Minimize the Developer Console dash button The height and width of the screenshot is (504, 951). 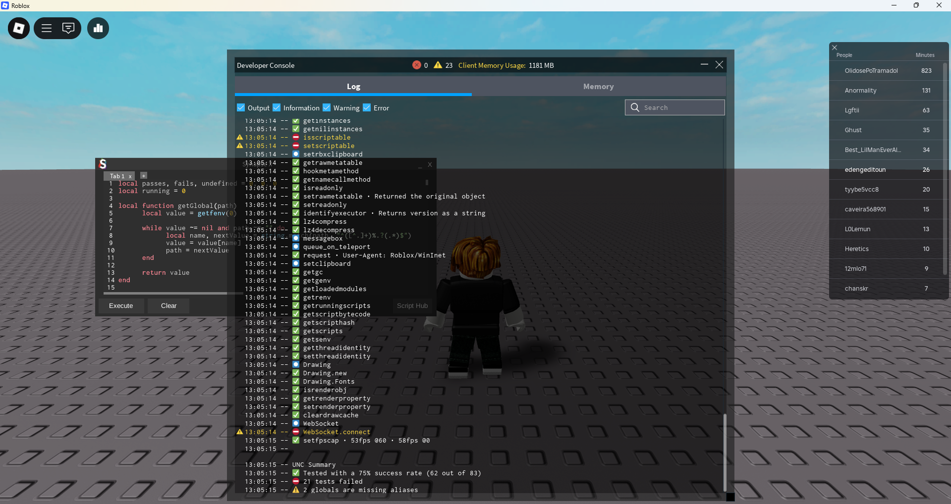coord(704,64)
